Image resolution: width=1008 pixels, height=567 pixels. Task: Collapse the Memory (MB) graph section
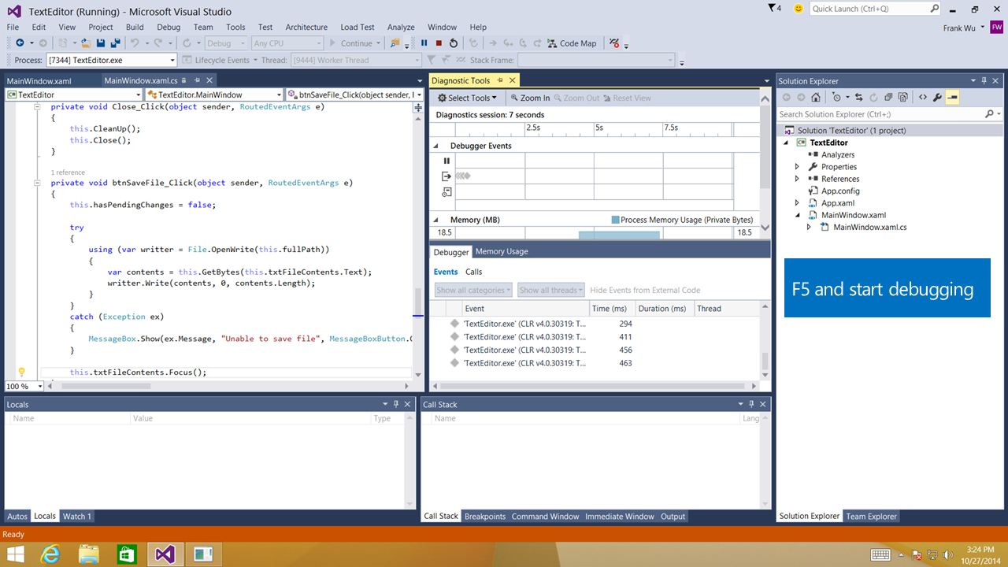[x=435, y=220]
